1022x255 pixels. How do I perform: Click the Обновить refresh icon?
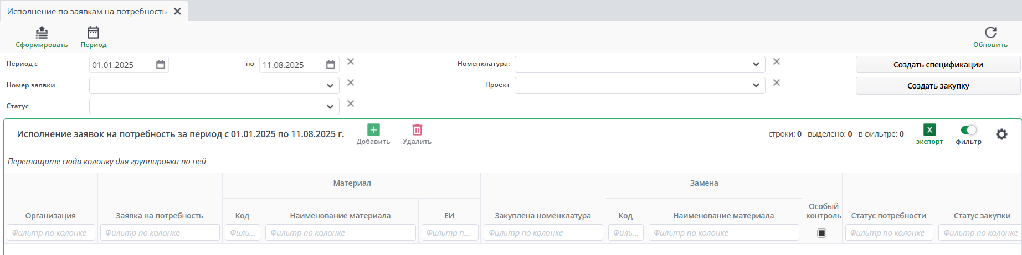point(990,33)
